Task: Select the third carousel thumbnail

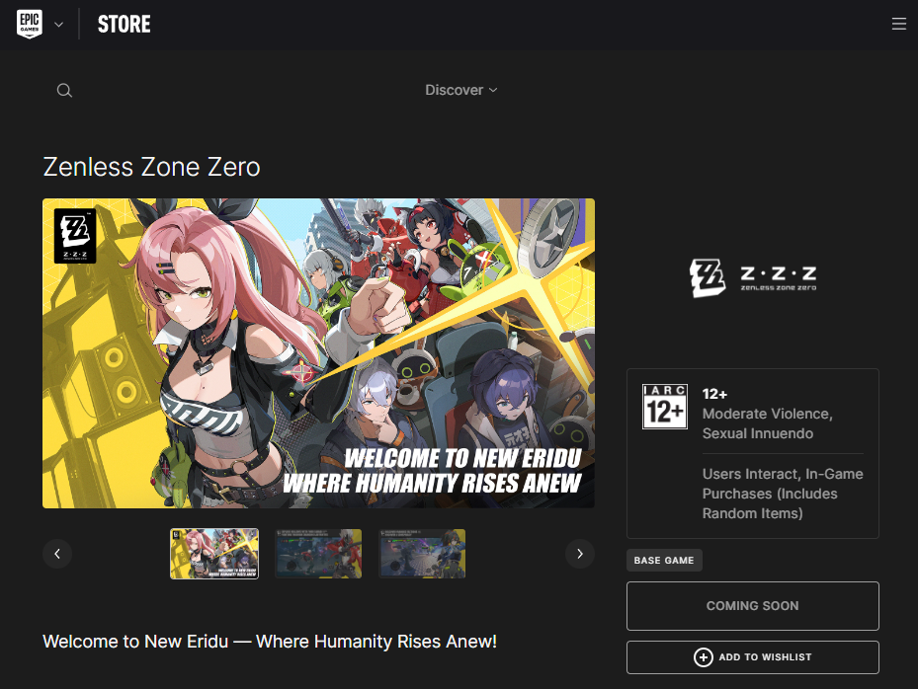Action: point(422,554)
